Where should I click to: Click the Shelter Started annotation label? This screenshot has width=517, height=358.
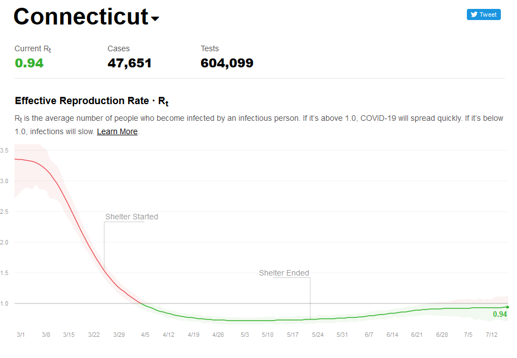(x=131, y=217)
